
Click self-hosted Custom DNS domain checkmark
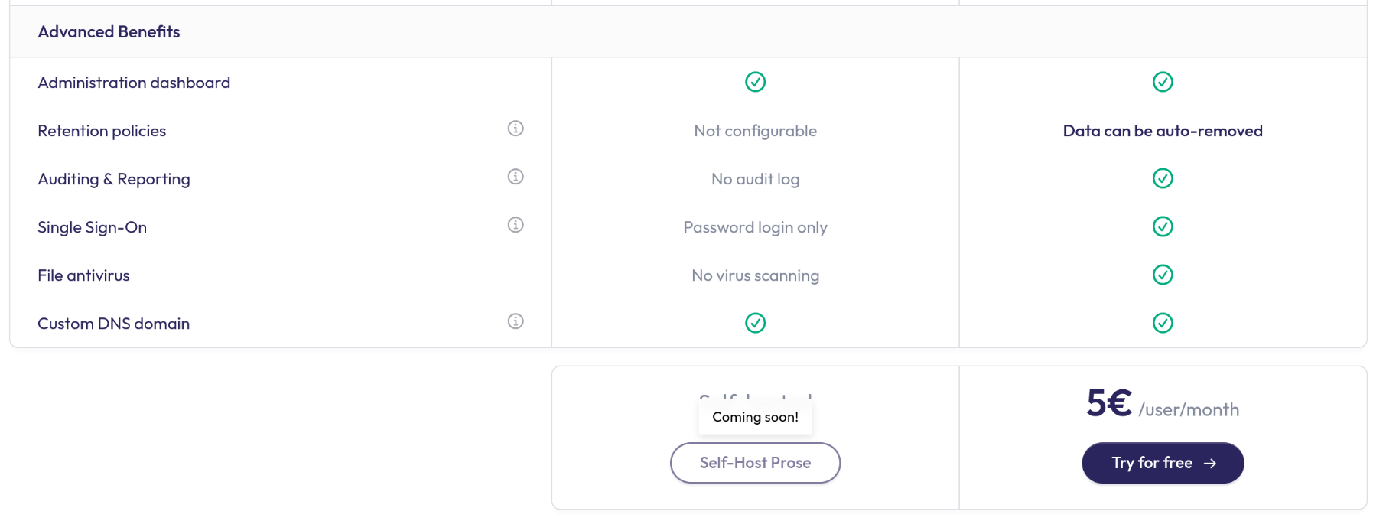click(x=755, y=323)
